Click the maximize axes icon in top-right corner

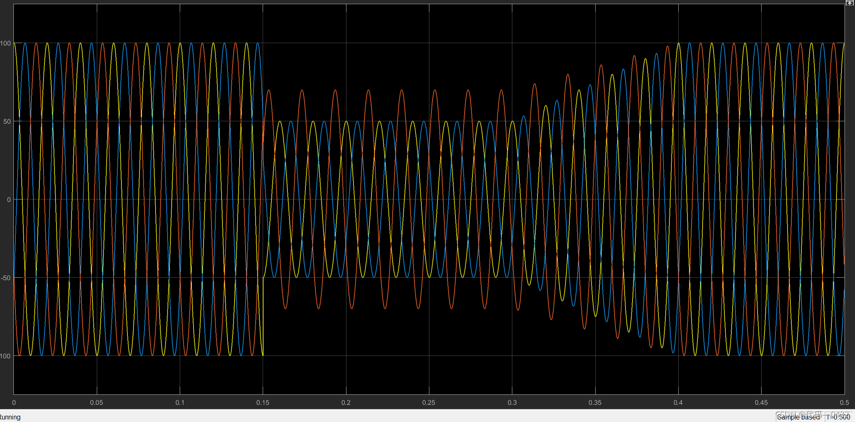(849, 3)
